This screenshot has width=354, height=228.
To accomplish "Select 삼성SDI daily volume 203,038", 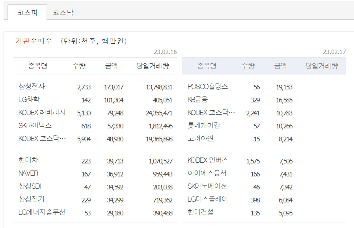I will coord(163,187).
